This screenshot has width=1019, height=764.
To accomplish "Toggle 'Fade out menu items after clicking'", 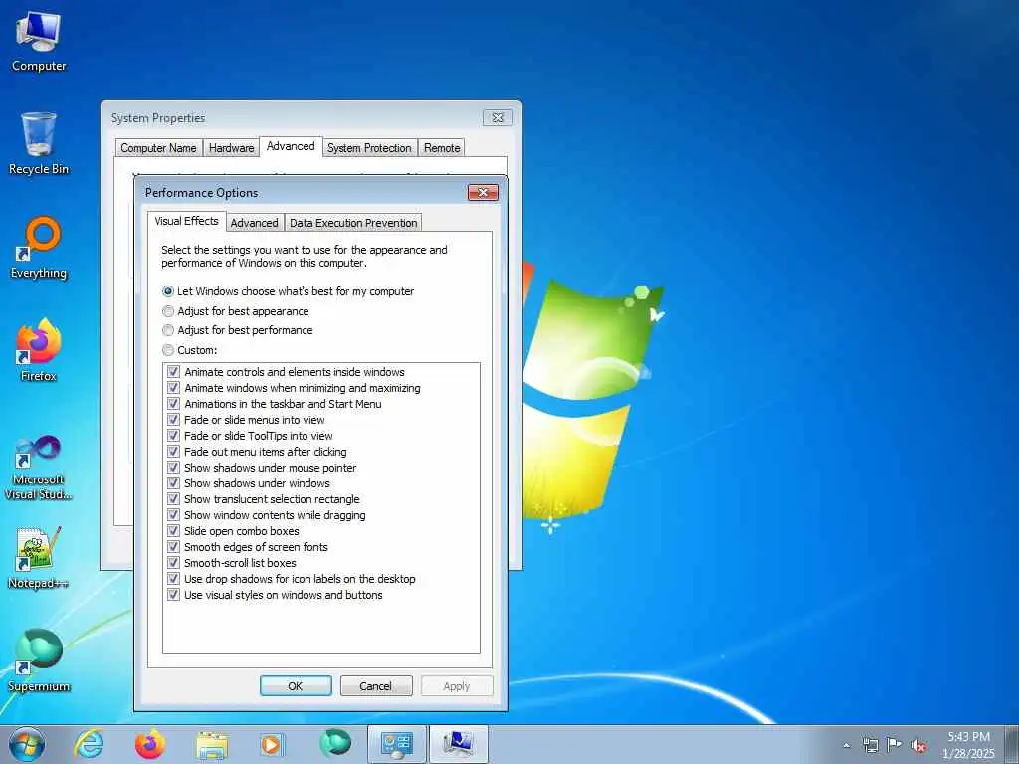I will (173, 451).
